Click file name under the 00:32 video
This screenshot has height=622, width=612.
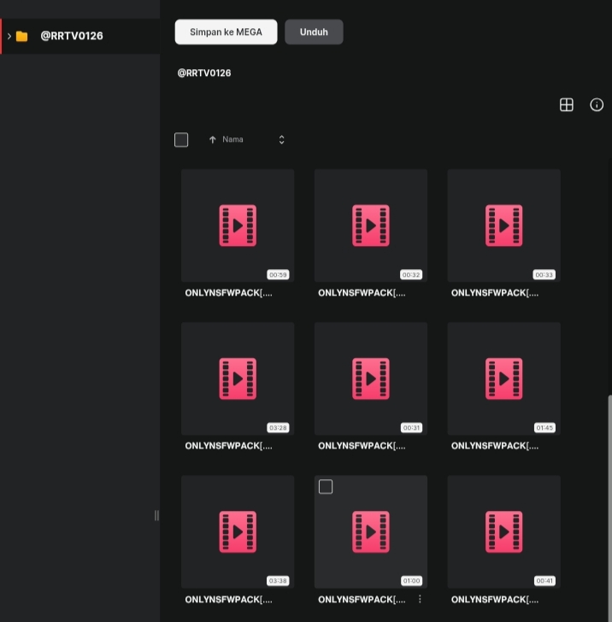tap(362, 293)
